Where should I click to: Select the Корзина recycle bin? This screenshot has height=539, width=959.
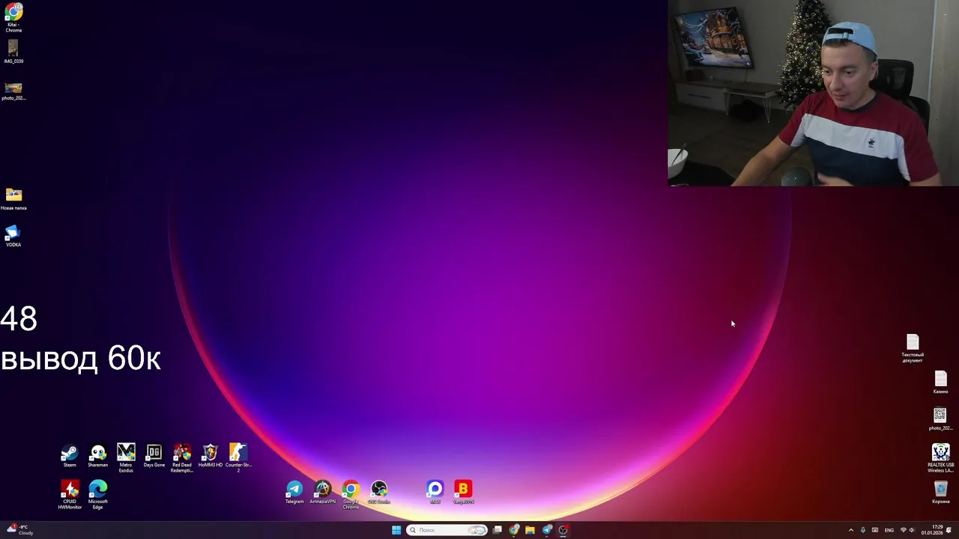(x=940, y=493)
